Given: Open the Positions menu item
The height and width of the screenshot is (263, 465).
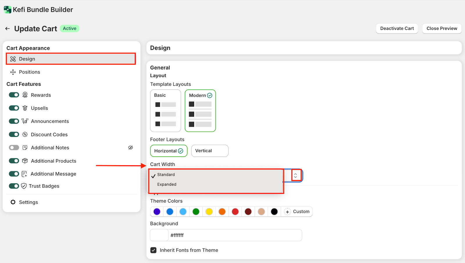Looking at the screenshot, I should (x=29, y=72).
